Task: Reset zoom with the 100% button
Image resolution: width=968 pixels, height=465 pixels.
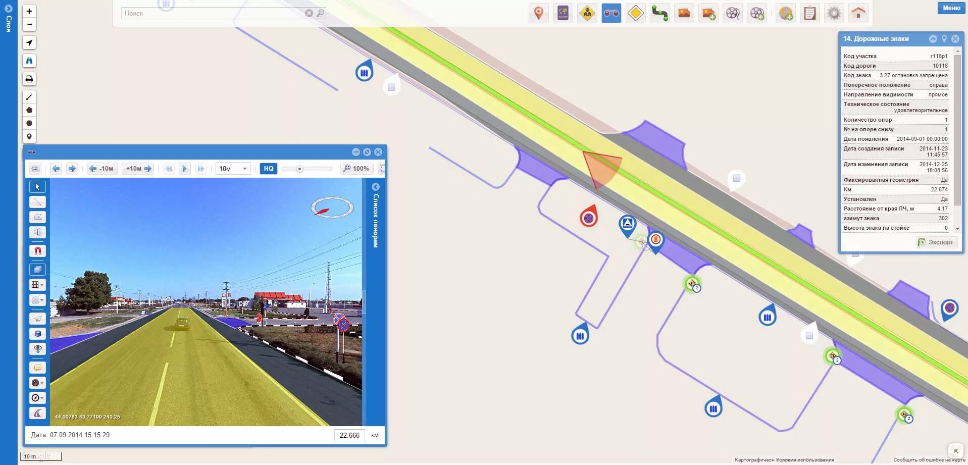Action: (356, 169)
